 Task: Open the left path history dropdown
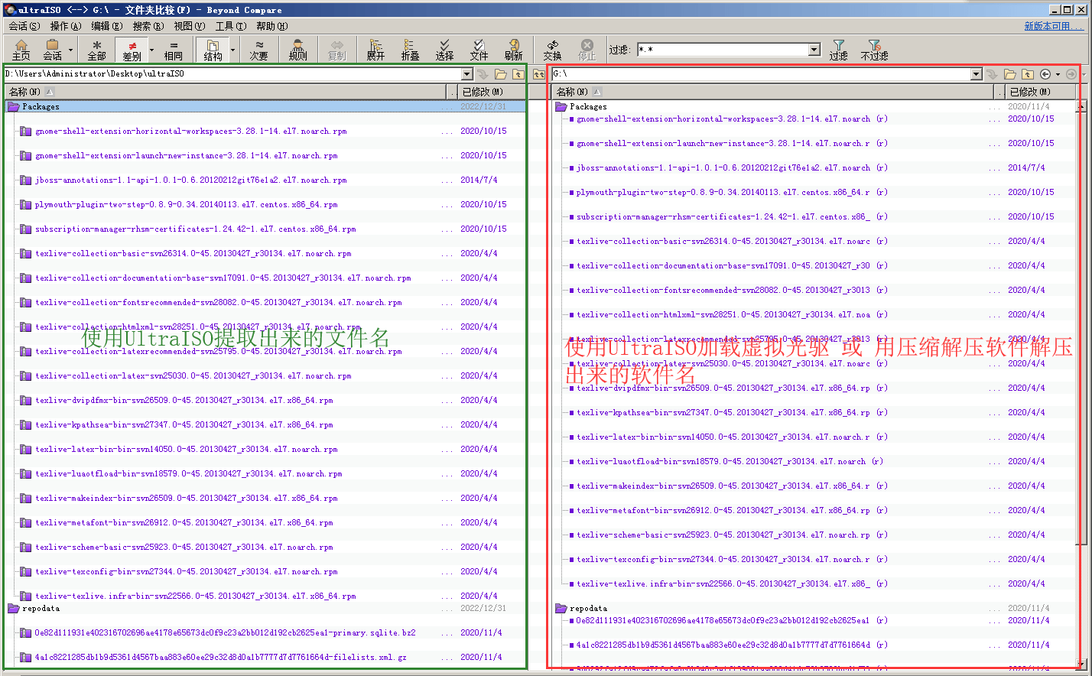coord(466,74)
